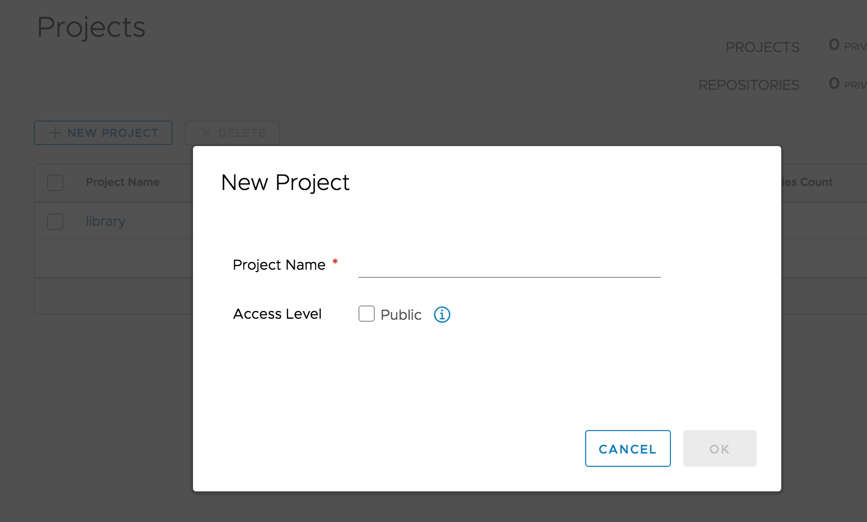Open the library project link
This screenshot has height=522, width=867.
(x=105, y=221)
